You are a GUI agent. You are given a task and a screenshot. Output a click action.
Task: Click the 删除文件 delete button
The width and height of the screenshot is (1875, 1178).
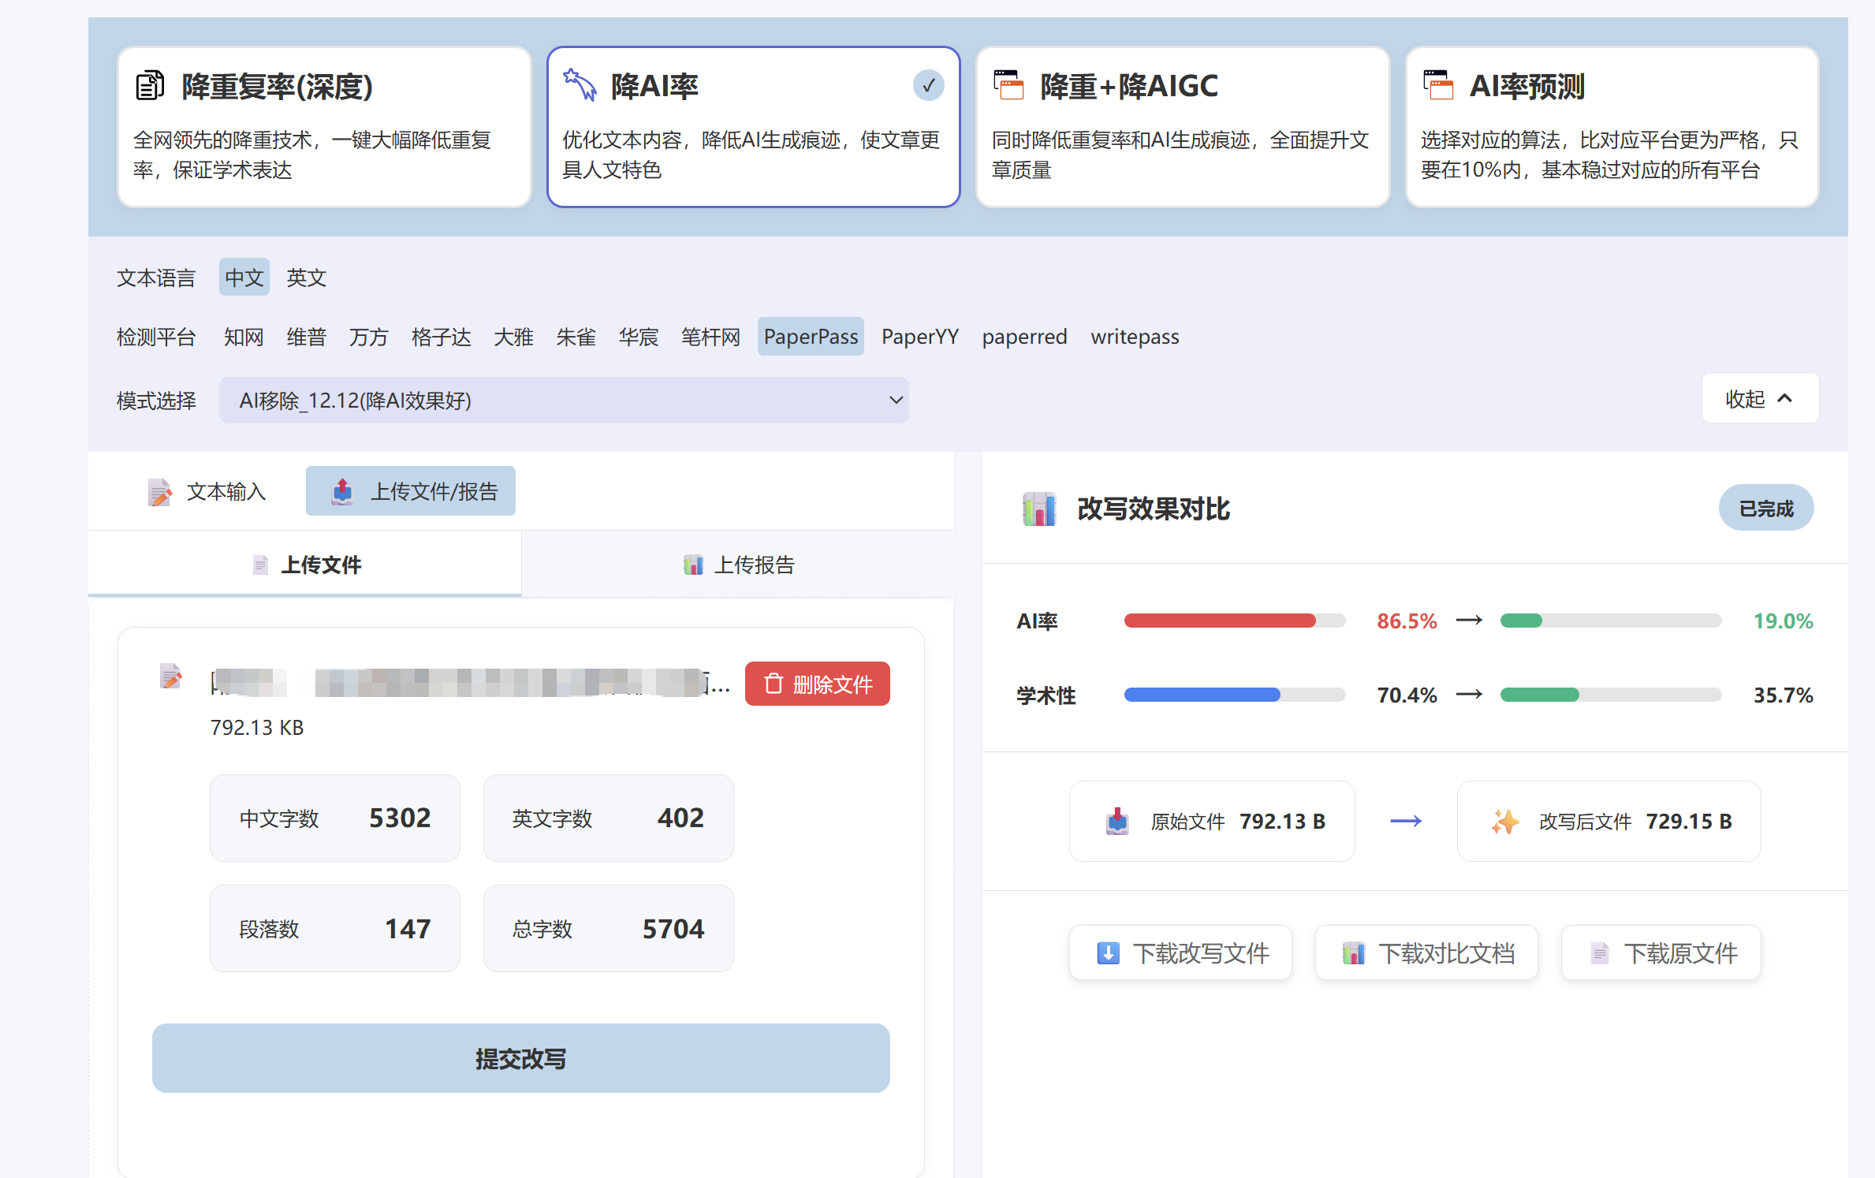[817, 683]
